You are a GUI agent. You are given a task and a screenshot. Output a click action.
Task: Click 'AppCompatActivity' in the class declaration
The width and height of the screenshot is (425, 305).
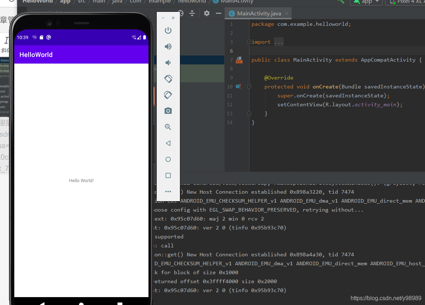click(388, 60)
